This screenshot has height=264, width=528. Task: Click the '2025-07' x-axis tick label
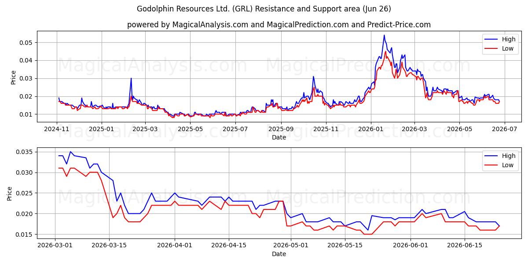pyautogui.click(x=235, y=129)
